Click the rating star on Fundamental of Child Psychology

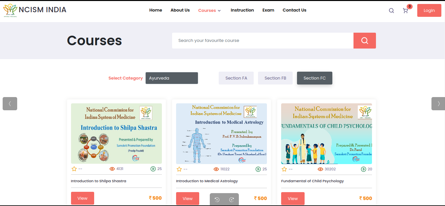[284, 169]
